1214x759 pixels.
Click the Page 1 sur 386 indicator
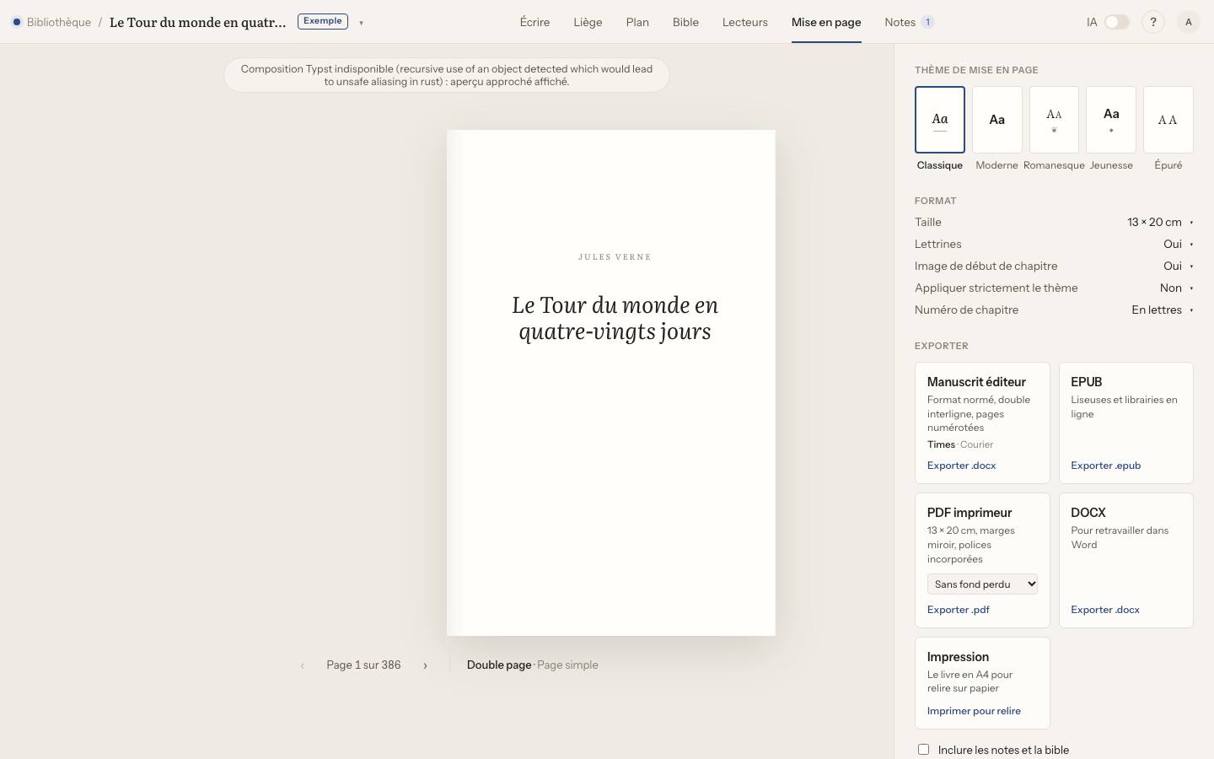(363, 665)
